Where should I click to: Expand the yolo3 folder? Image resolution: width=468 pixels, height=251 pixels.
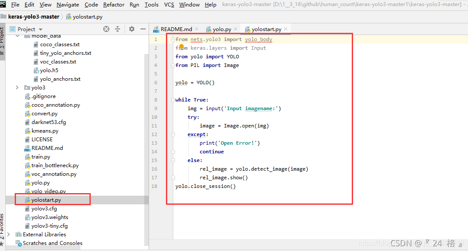pos(17,87)
